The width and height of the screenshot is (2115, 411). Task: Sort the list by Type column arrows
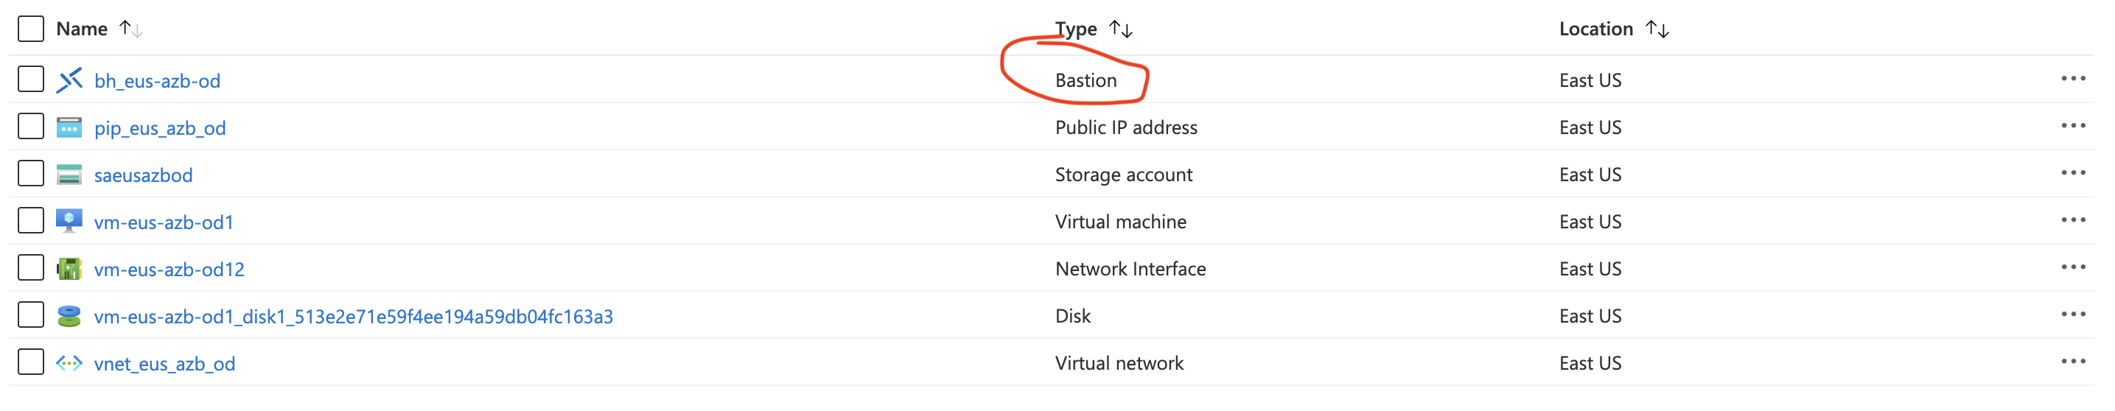tap(1121, 29)
